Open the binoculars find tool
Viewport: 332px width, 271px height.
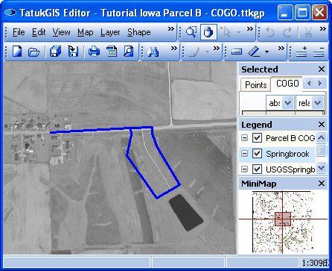point(153,52)
